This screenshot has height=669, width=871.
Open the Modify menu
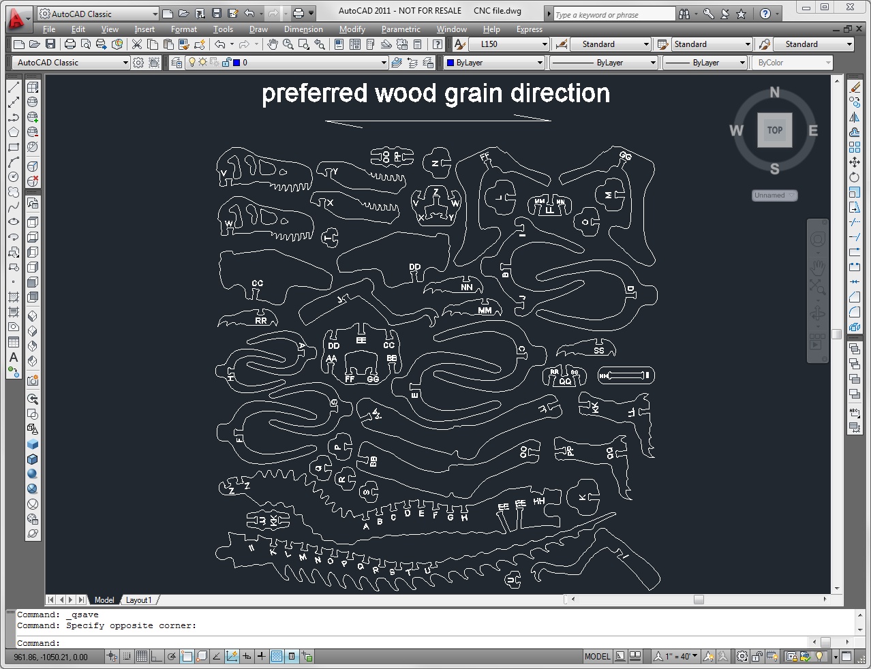[x=352, y=29]
